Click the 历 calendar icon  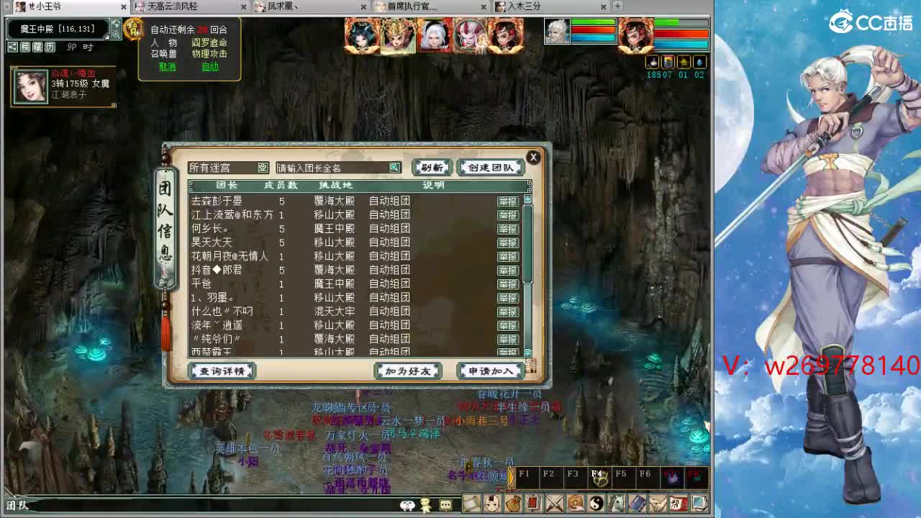[50, 47]
